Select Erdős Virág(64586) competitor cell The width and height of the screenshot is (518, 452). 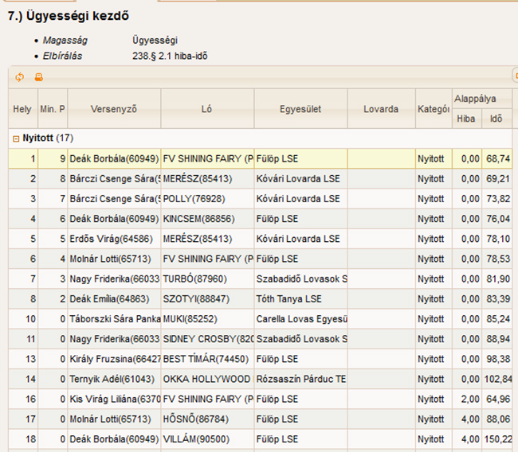tap(114, 239)
